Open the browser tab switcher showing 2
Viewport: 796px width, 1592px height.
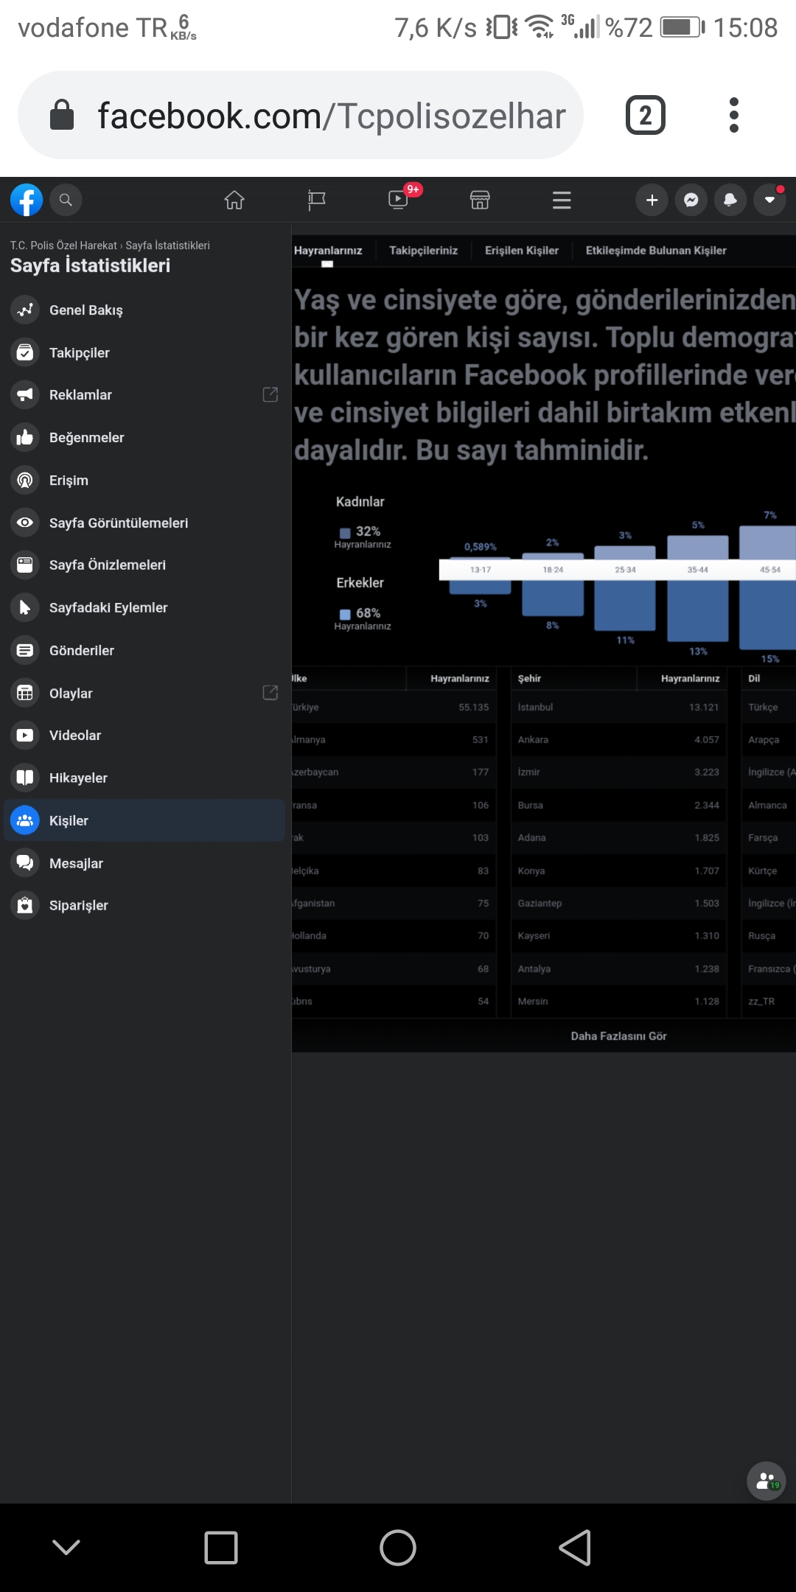pos(646,115)
